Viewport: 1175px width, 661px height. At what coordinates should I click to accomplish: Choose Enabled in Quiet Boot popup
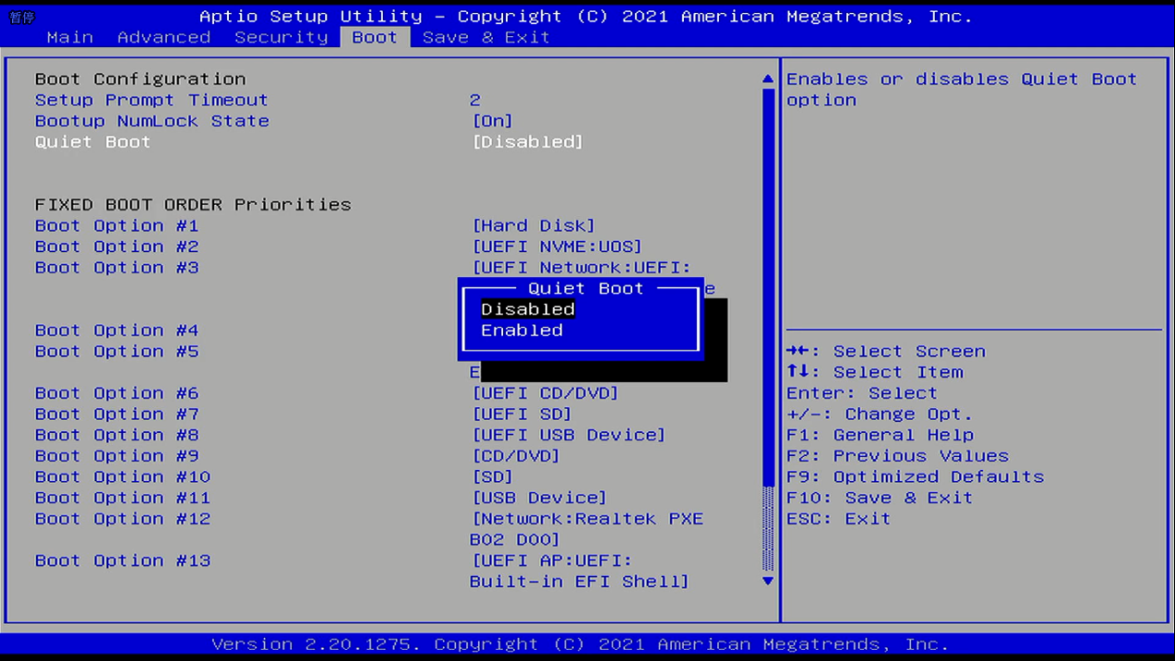pyautogui.click(x=522, y=331)
